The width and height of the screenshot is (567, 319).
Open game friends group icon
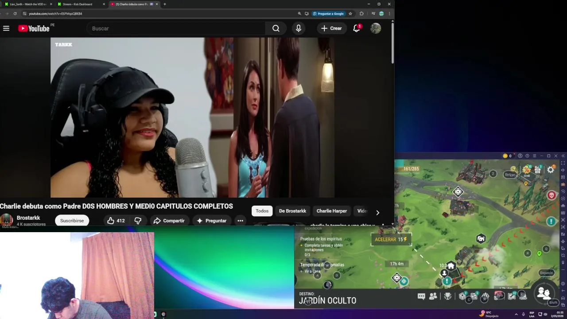(x=433, y=296)
